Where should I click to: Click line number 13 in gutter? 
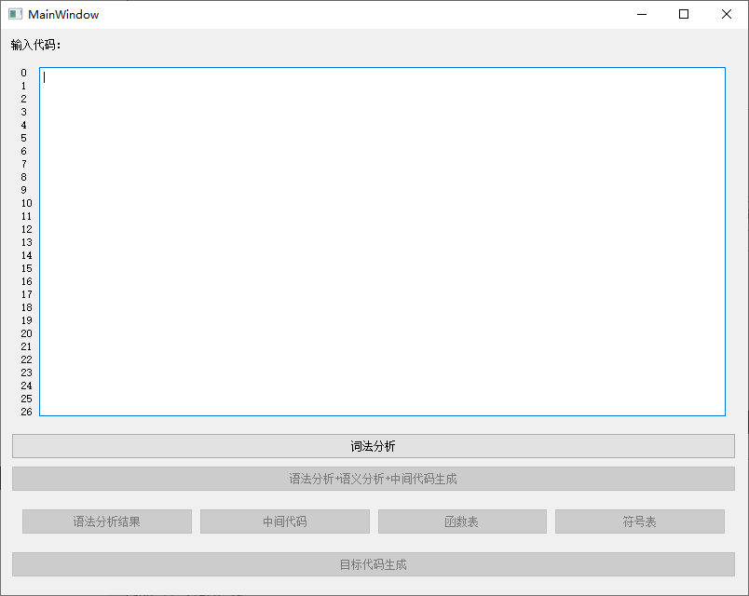[26, 243]
